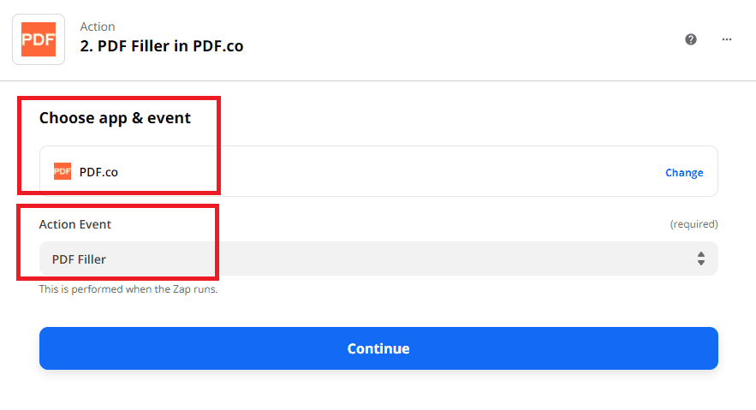This screenshot has height=410, width=756.
Task: Click the 'Action' label above the step title
Action: pos(98,27)
